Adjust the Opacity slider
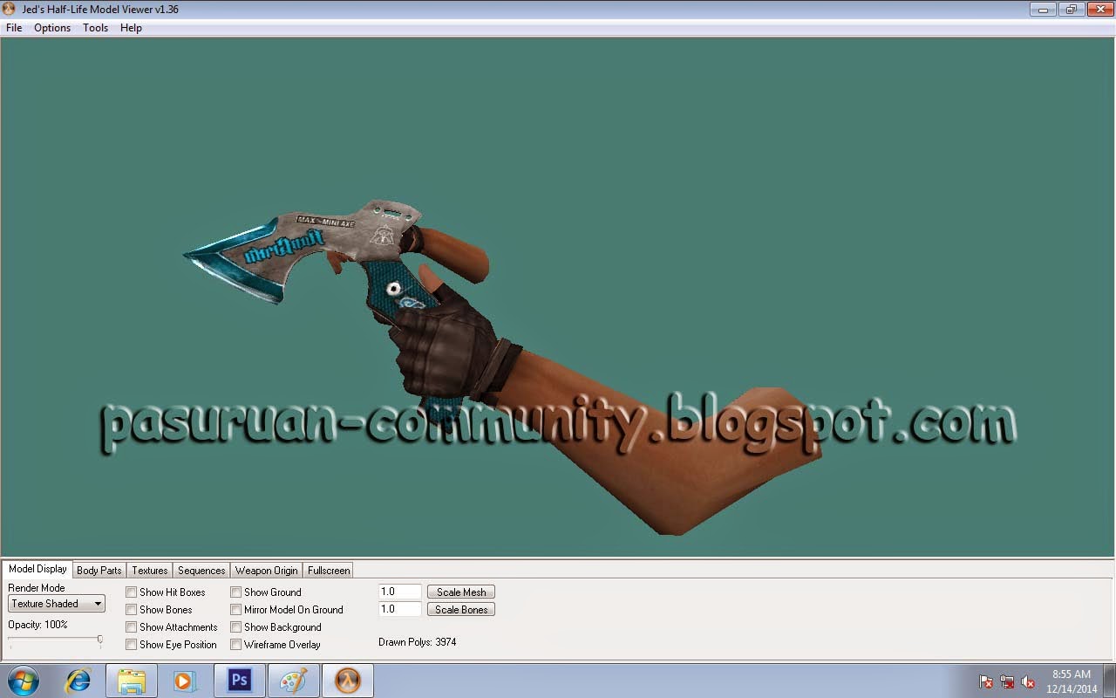Screen dimensions: 1116x698 (x=55, y=640)
